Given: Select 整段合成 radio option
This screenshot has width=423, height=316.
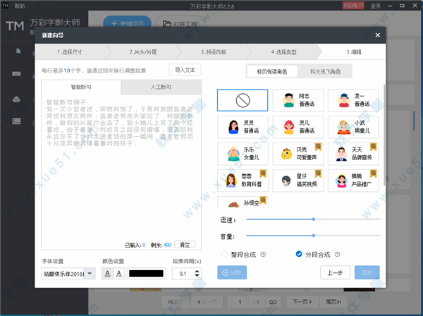Looking at the screenshot, I should click(x=226, y=254).
